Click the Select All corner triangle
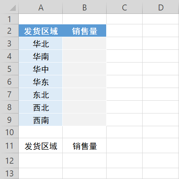Image resolution: width=179 pixels, height=179 pixels. click(13, 8)
